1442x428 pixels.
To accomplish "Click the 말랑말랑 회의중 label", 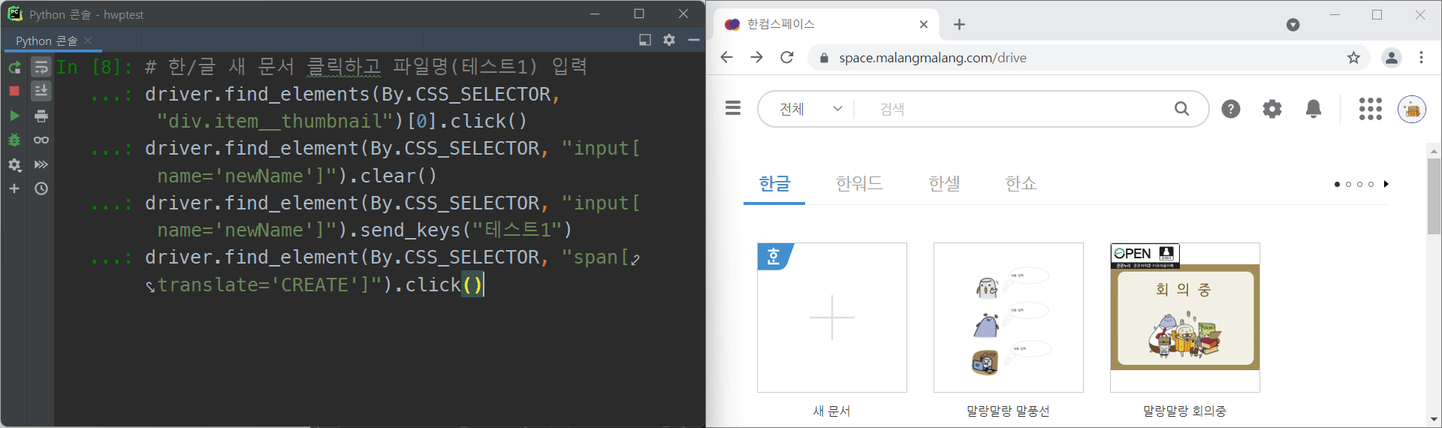I will [1185, 411].
